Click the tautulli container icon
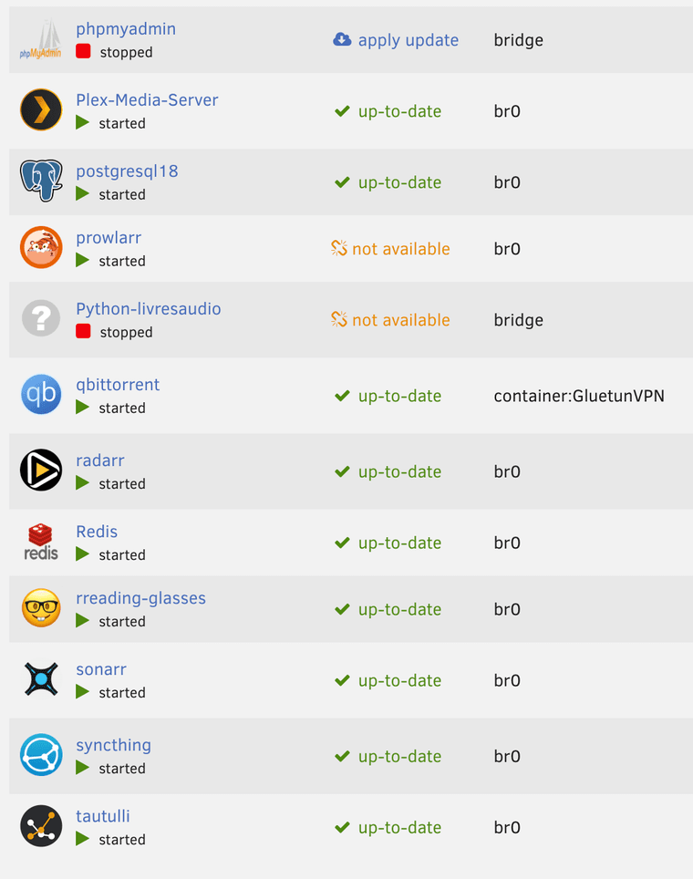Viewport: 693px width, 879px height. (x=41, y=826)
